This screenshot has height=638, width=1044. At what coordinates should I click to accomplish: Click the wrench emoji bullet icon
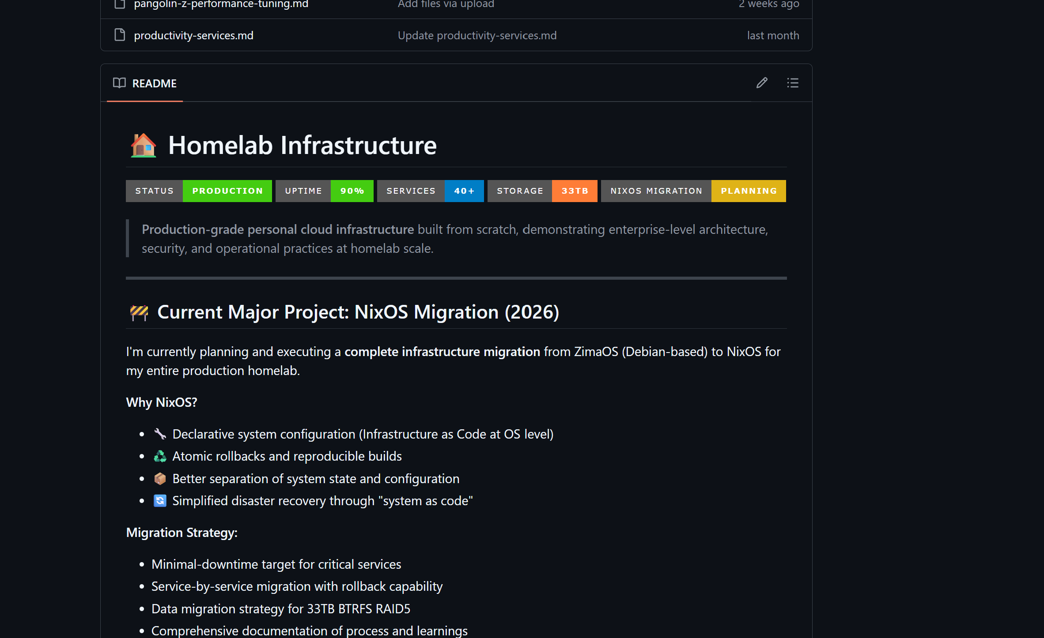pyautogui.click(x=160, y=434)
